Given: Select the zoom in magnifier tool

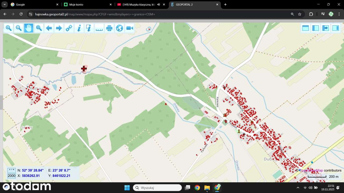Looking at the screenshot, I should (9, 28).
